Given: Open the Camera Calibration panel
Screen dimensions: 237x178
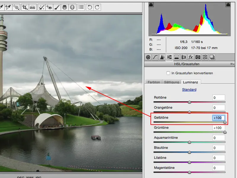Looking at the screenshot, I should (x=198, y=57).
